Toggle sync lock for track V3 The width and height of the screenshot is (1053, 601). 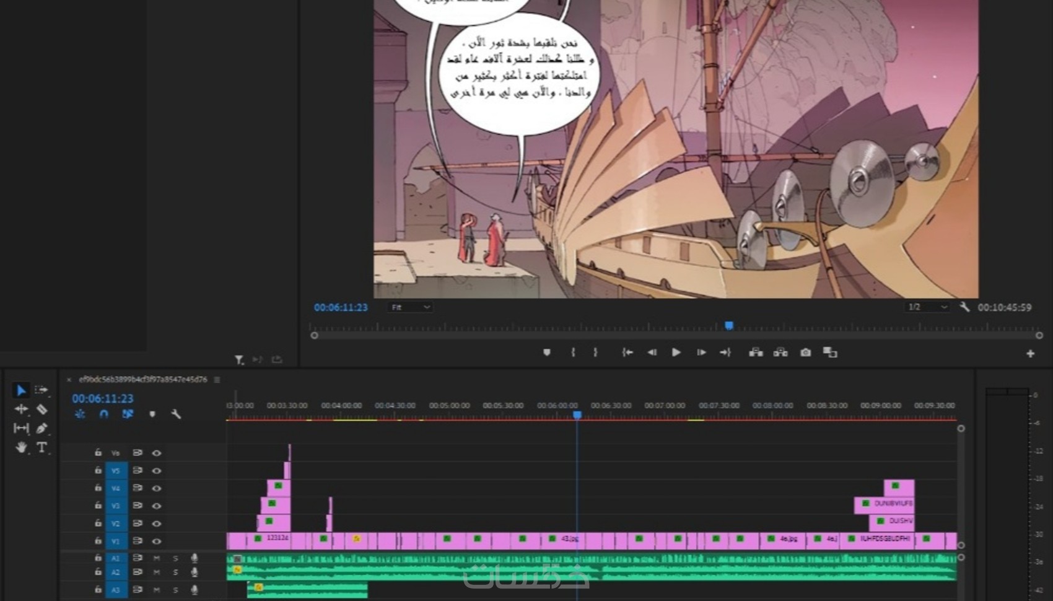(x=138, y=506)
